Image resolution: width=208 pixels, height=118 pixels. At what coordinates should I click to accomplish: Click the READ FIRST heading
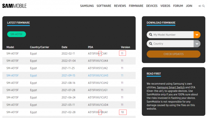154,74
